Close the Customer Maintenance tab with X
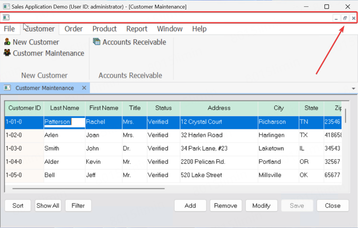This screenshot has width=358, height=228. pyautogui.click(x=84, y=88)
